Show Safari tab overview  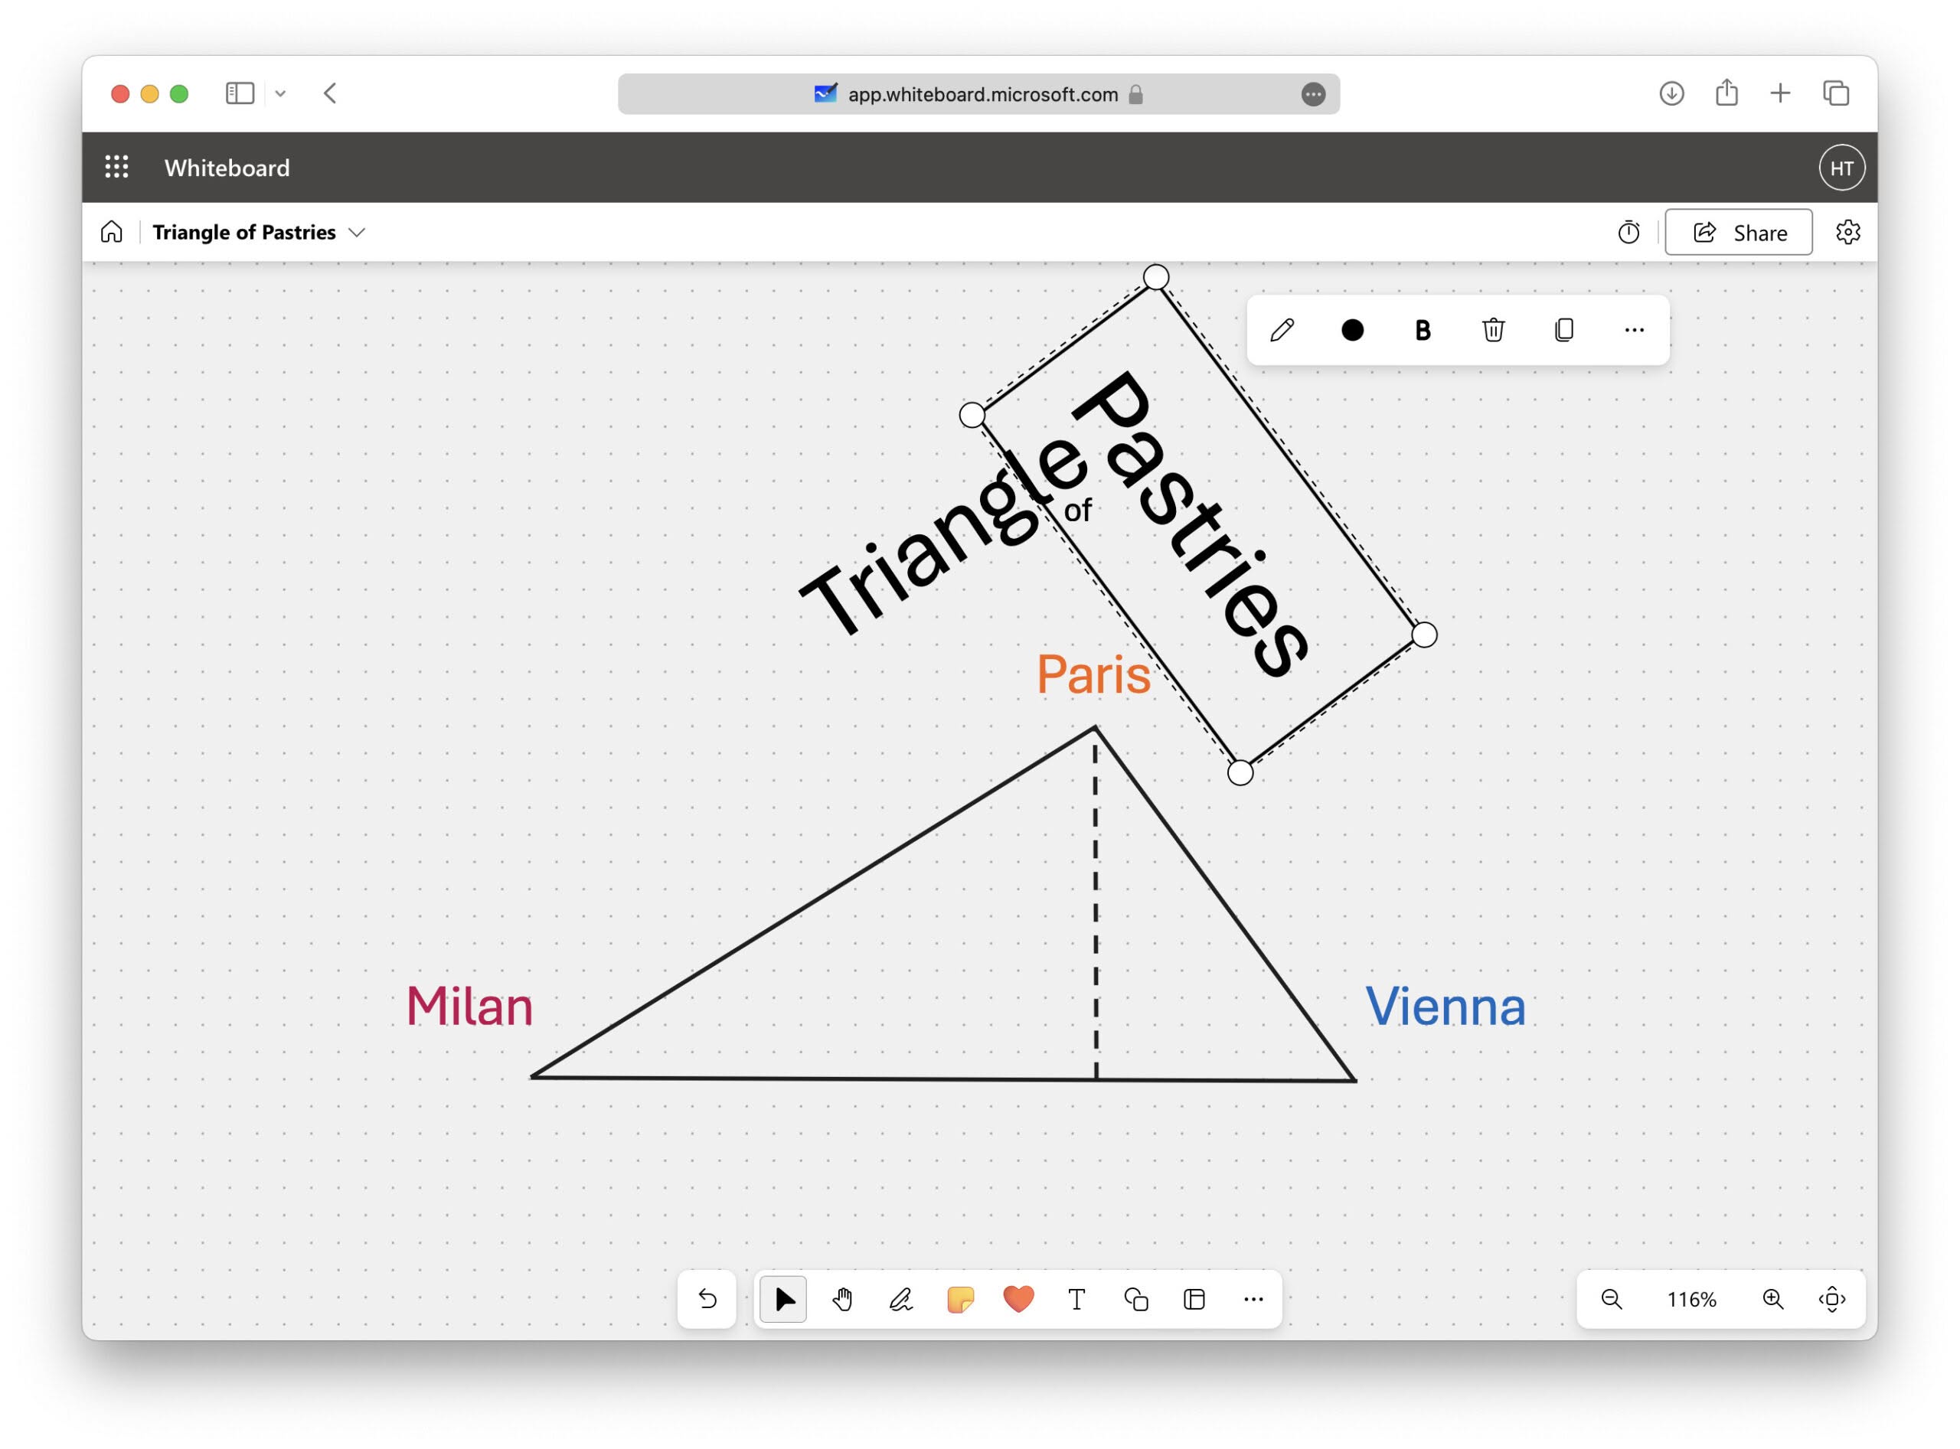point(1835,93)
